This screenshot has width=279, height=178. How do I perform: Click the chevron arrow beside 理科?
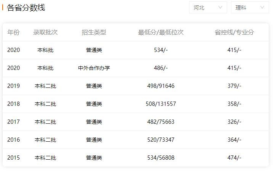point(262,8)
